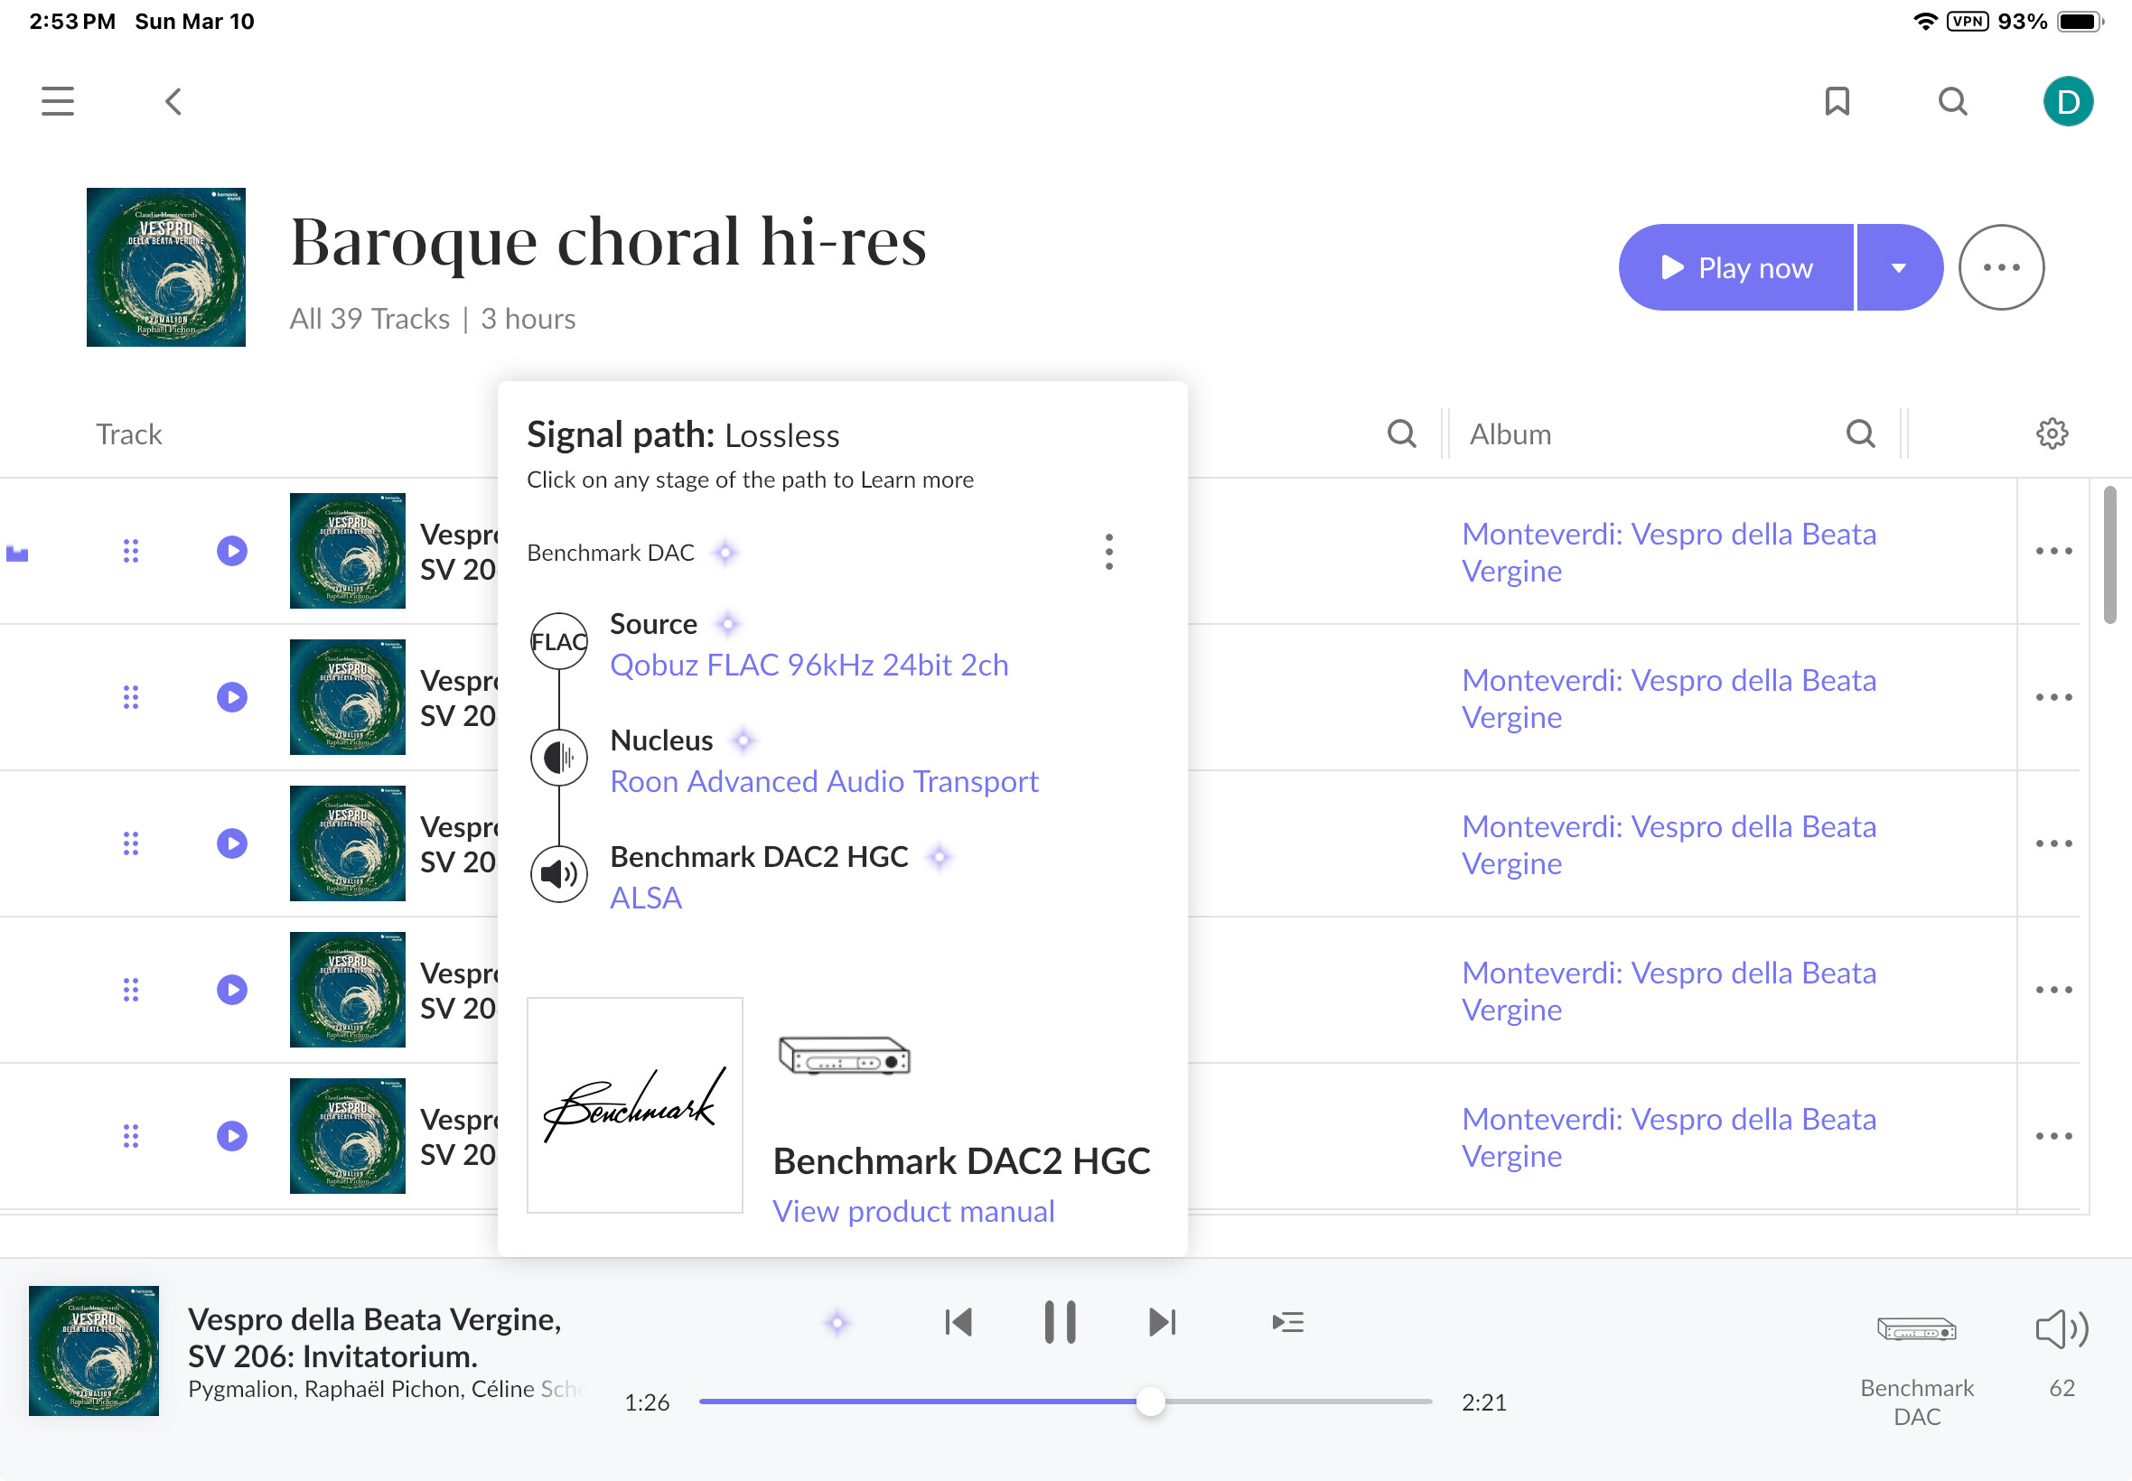Viewport: 2132px width, 1481px height.
Task: Skip to the next track
Action: click(1162, 1322)
